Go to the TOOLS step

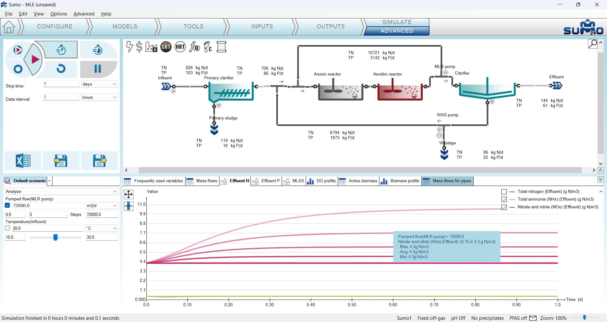pyautogui.click(x=193, y=27)
